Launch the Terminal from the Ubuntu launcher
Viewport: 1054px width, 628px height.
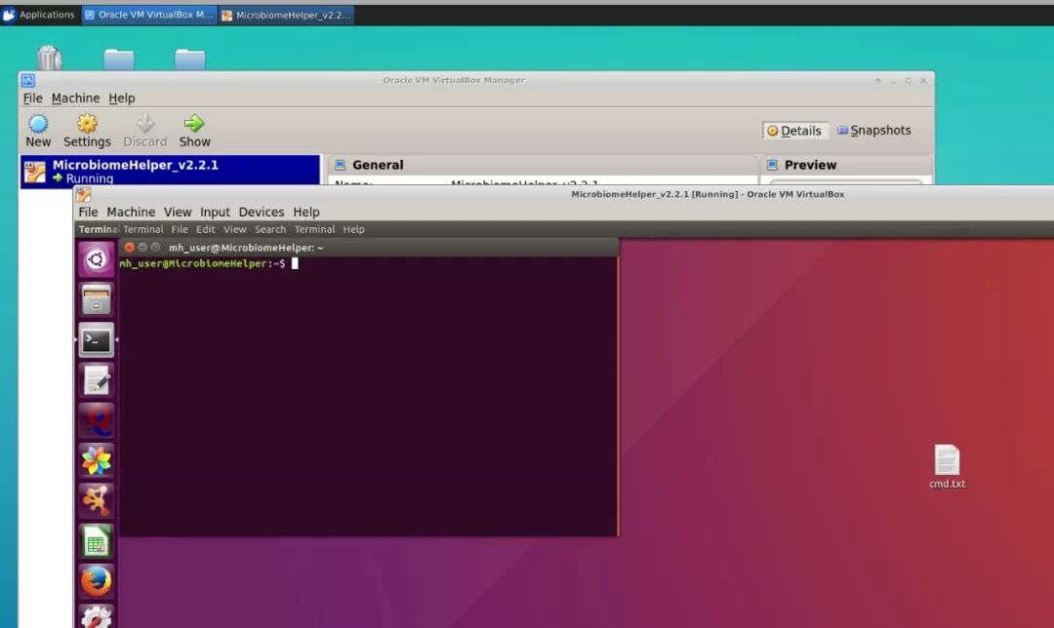coord(96,340)
